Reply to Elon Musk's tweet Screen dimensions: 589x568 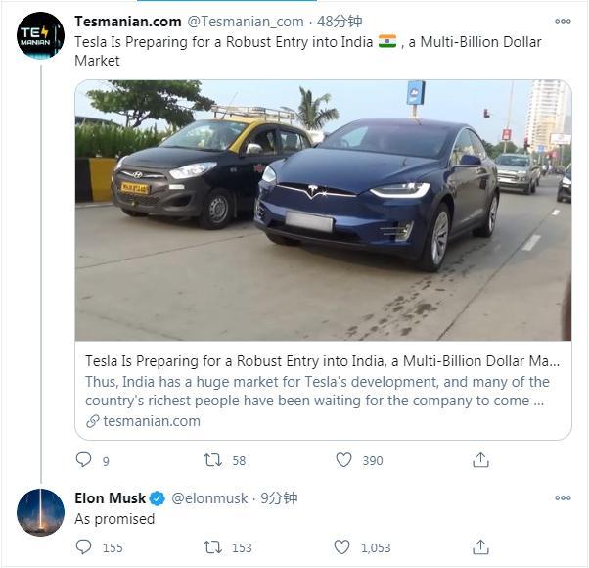(84, 547)
